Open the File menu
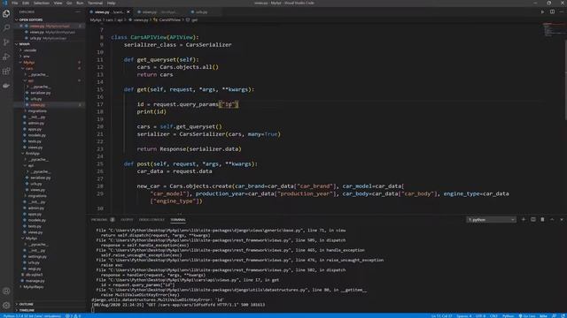This screenshot has width=567, height=318. (15, 3)
